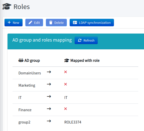This screenshot has width=144, height=131.
Task: Click the ID card icon for LDAP synchronization
Action: pos(75,22)
